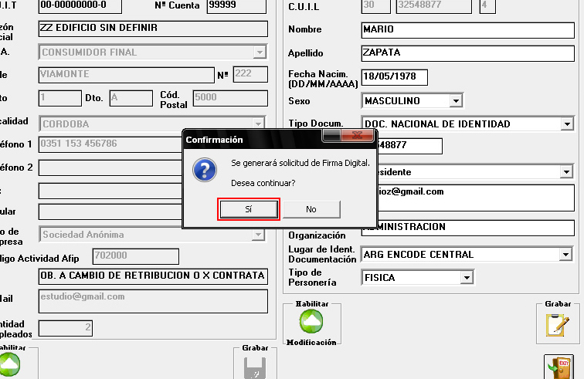584x379 pixels.
Task: Click the Grabar notepad icon on right
Action: tap(557, 323)
